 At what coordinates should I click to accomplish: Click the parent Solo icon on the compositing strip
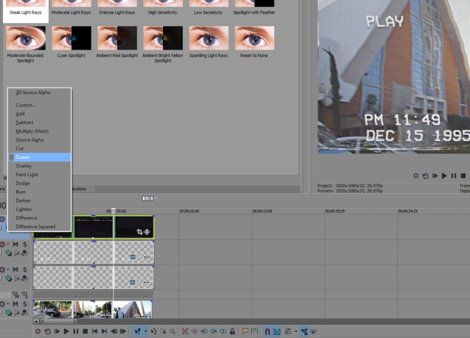(x=24, y=295)
